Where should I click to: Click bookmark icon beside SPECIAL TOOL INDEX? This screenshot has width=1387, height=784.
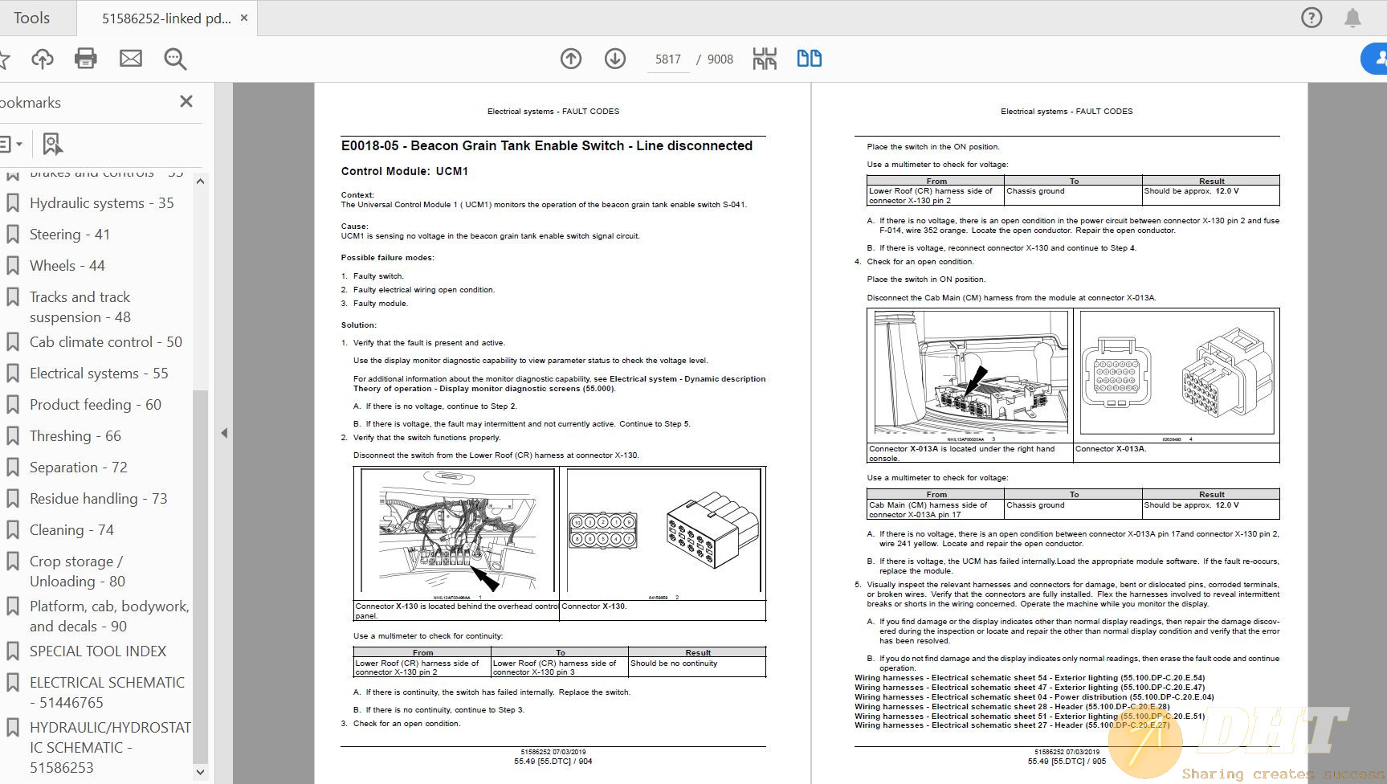coord(13,651)
